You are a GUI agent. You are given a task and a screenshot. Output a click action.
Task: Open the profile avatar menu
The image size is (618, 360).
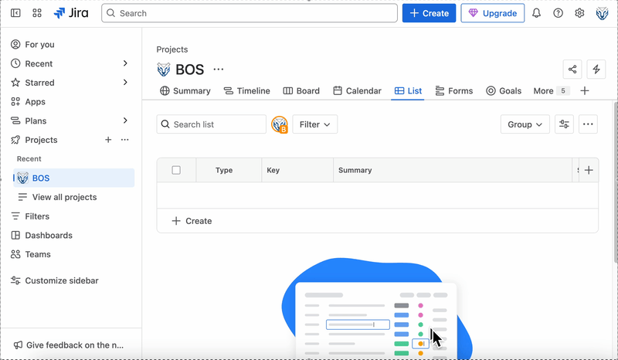pos(602,13)
